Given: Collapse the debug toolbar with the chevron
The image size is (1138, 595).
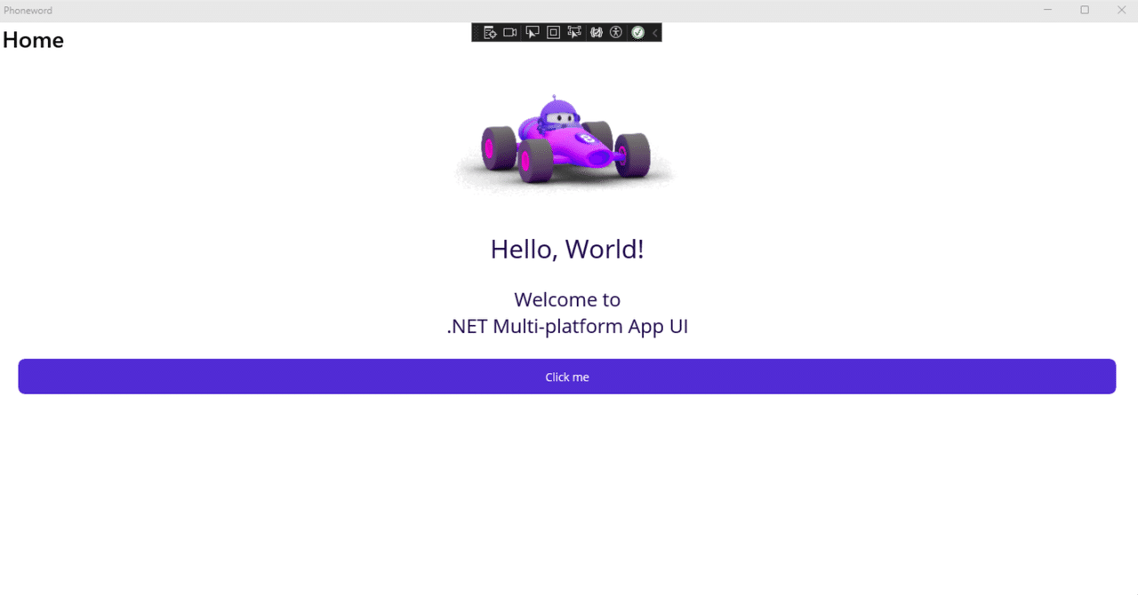Looking at the screenshot, I should (x=655, y=32).
